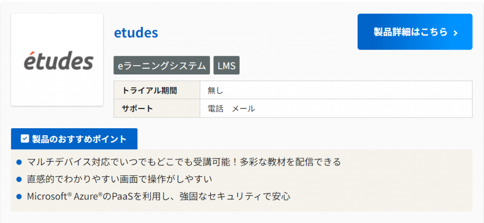This screenshot has width=484, height=223.
Task: Select the 直感的でわかりやすい画面 recommendation line
Action: [x=120, y=179]
